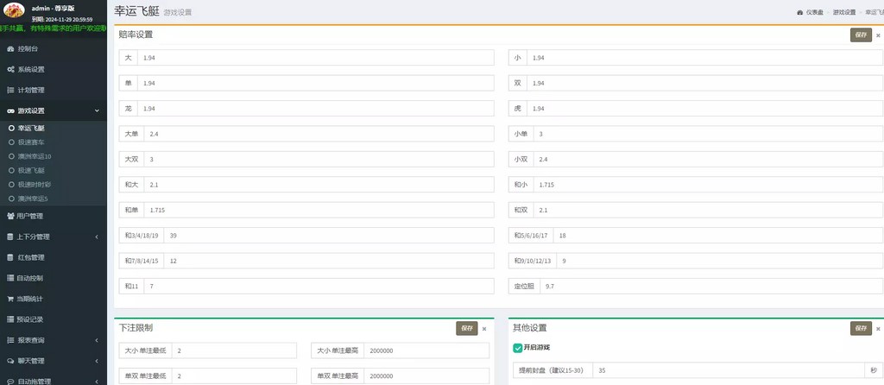Screen dimensions: 884x385
Task: Open 当期统计 menu item
Action: click(x=54, y=299)
